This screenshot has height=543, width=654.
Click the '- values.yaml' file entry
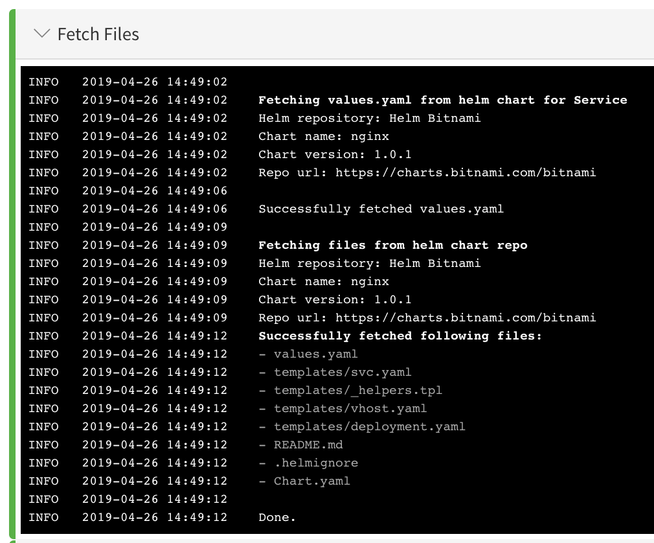pos(308,354)
